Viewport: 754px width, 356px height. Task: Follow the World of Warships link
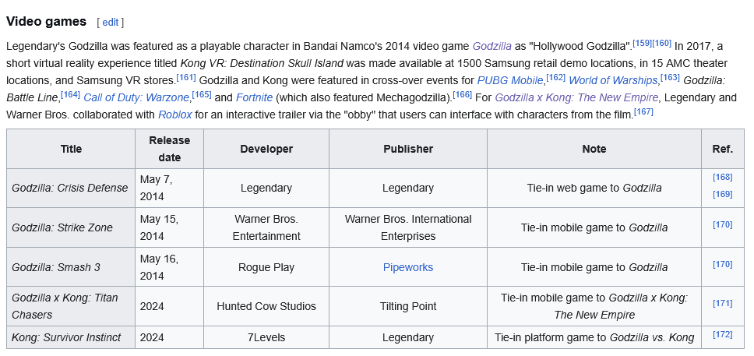(613, 80)
